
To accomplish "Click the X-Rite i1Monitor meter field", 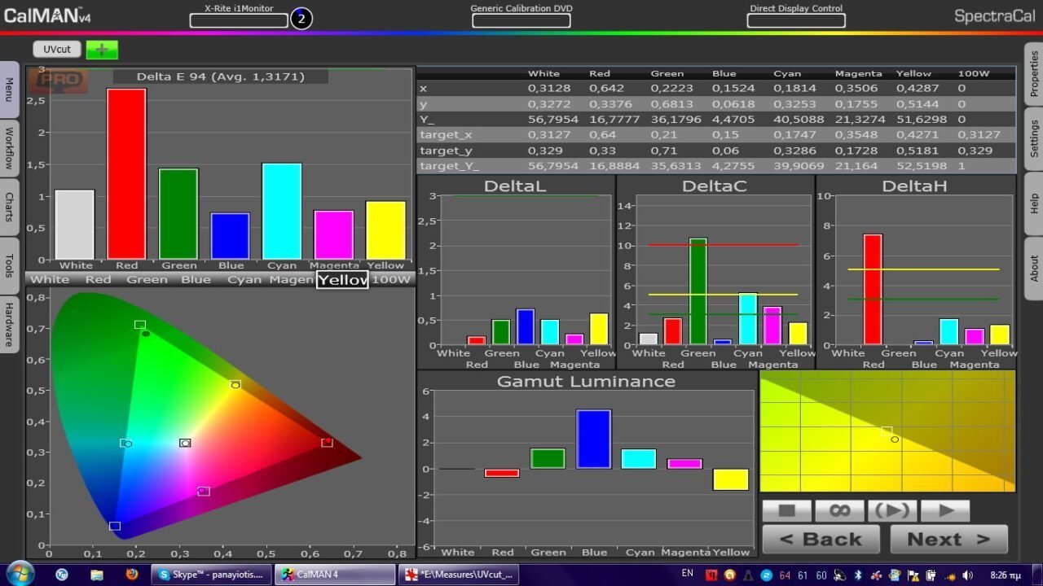I will (239, 20).
